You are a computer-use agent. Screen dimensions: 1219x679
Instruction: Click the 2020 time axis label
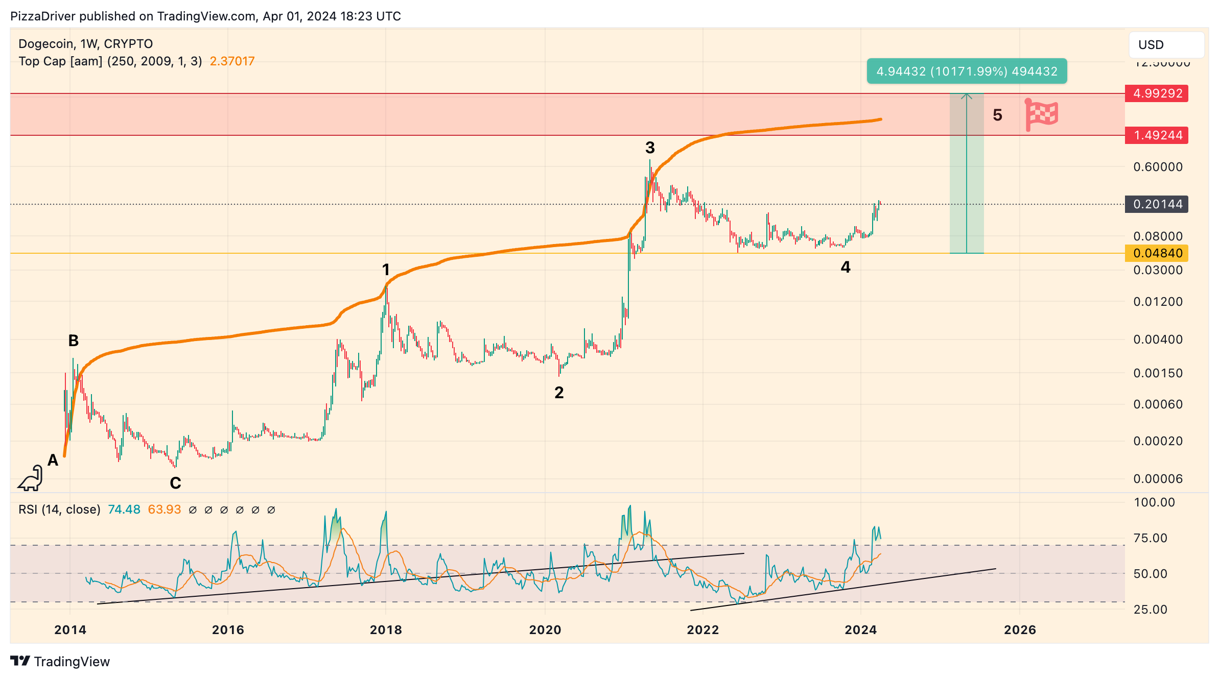[545, 630]
